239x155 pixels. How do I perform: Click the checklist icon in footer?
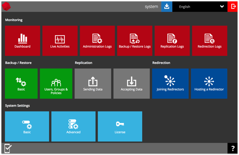[8, 148]
